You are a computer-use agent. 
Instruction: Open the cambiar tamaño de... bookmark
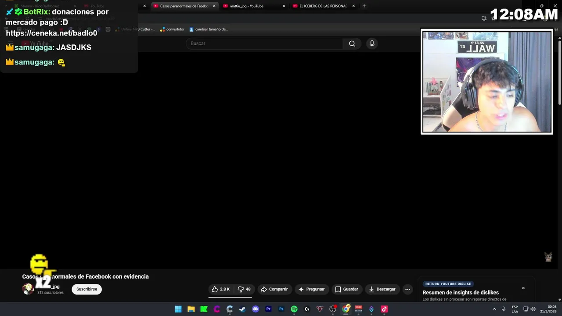click(x=209, y=29)
